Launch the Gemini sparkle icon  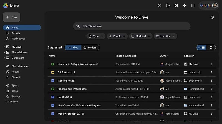click(185, 6)
